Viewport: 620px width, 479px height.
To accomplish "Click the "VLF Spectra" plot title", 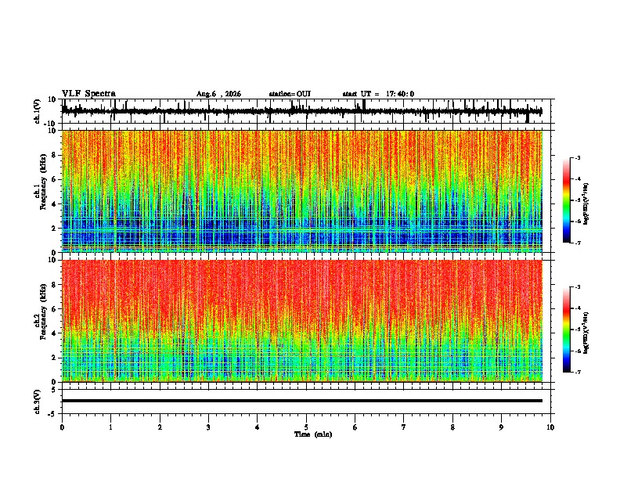I will [88, 94].
